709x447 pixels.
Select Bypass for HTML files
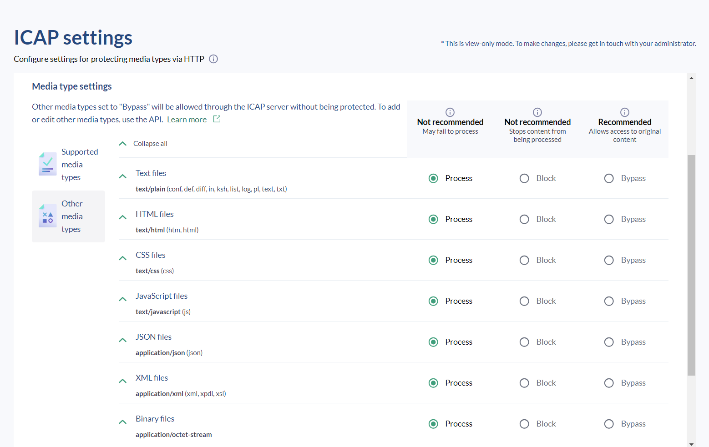click(609, 219)
